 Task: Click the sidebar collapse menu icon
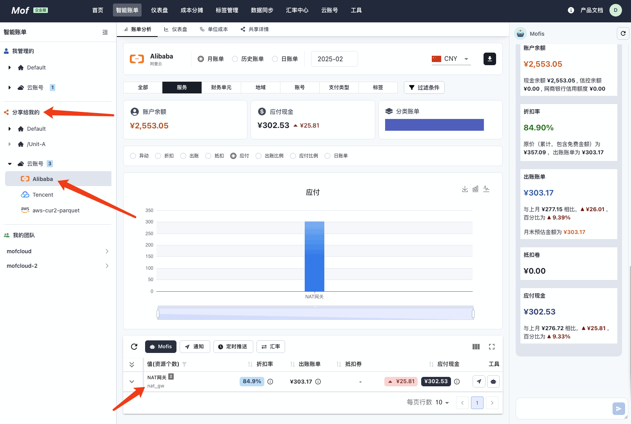tap(105, 32)
